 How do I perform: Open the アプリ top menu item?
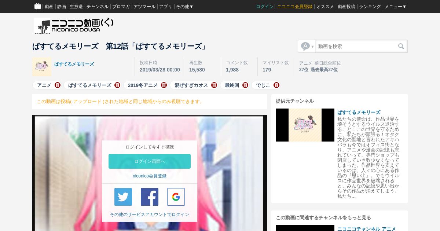click(x=166, y=7)
